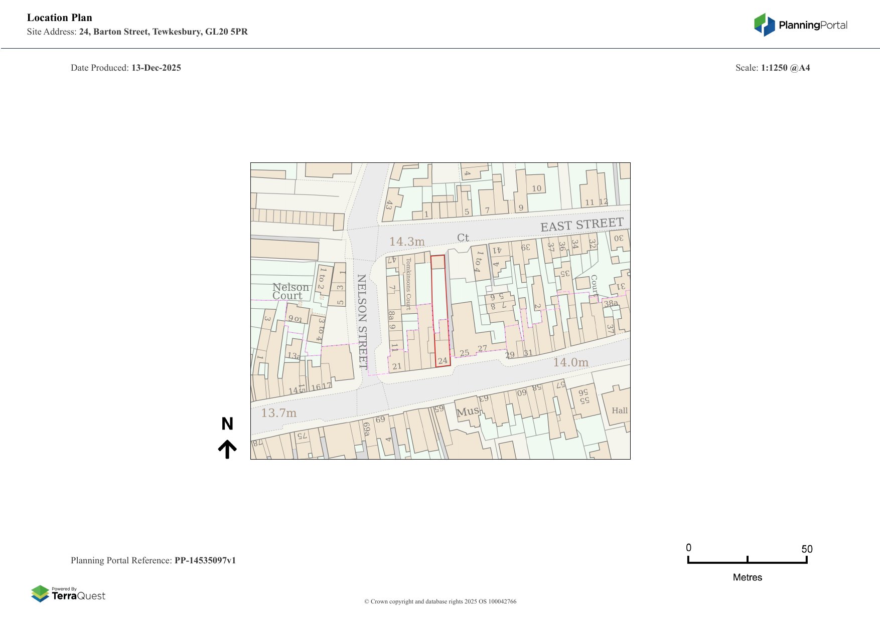Click the Planning Portal logo
This screenshot has width=880, height=622.
click(x=800, y=25)
